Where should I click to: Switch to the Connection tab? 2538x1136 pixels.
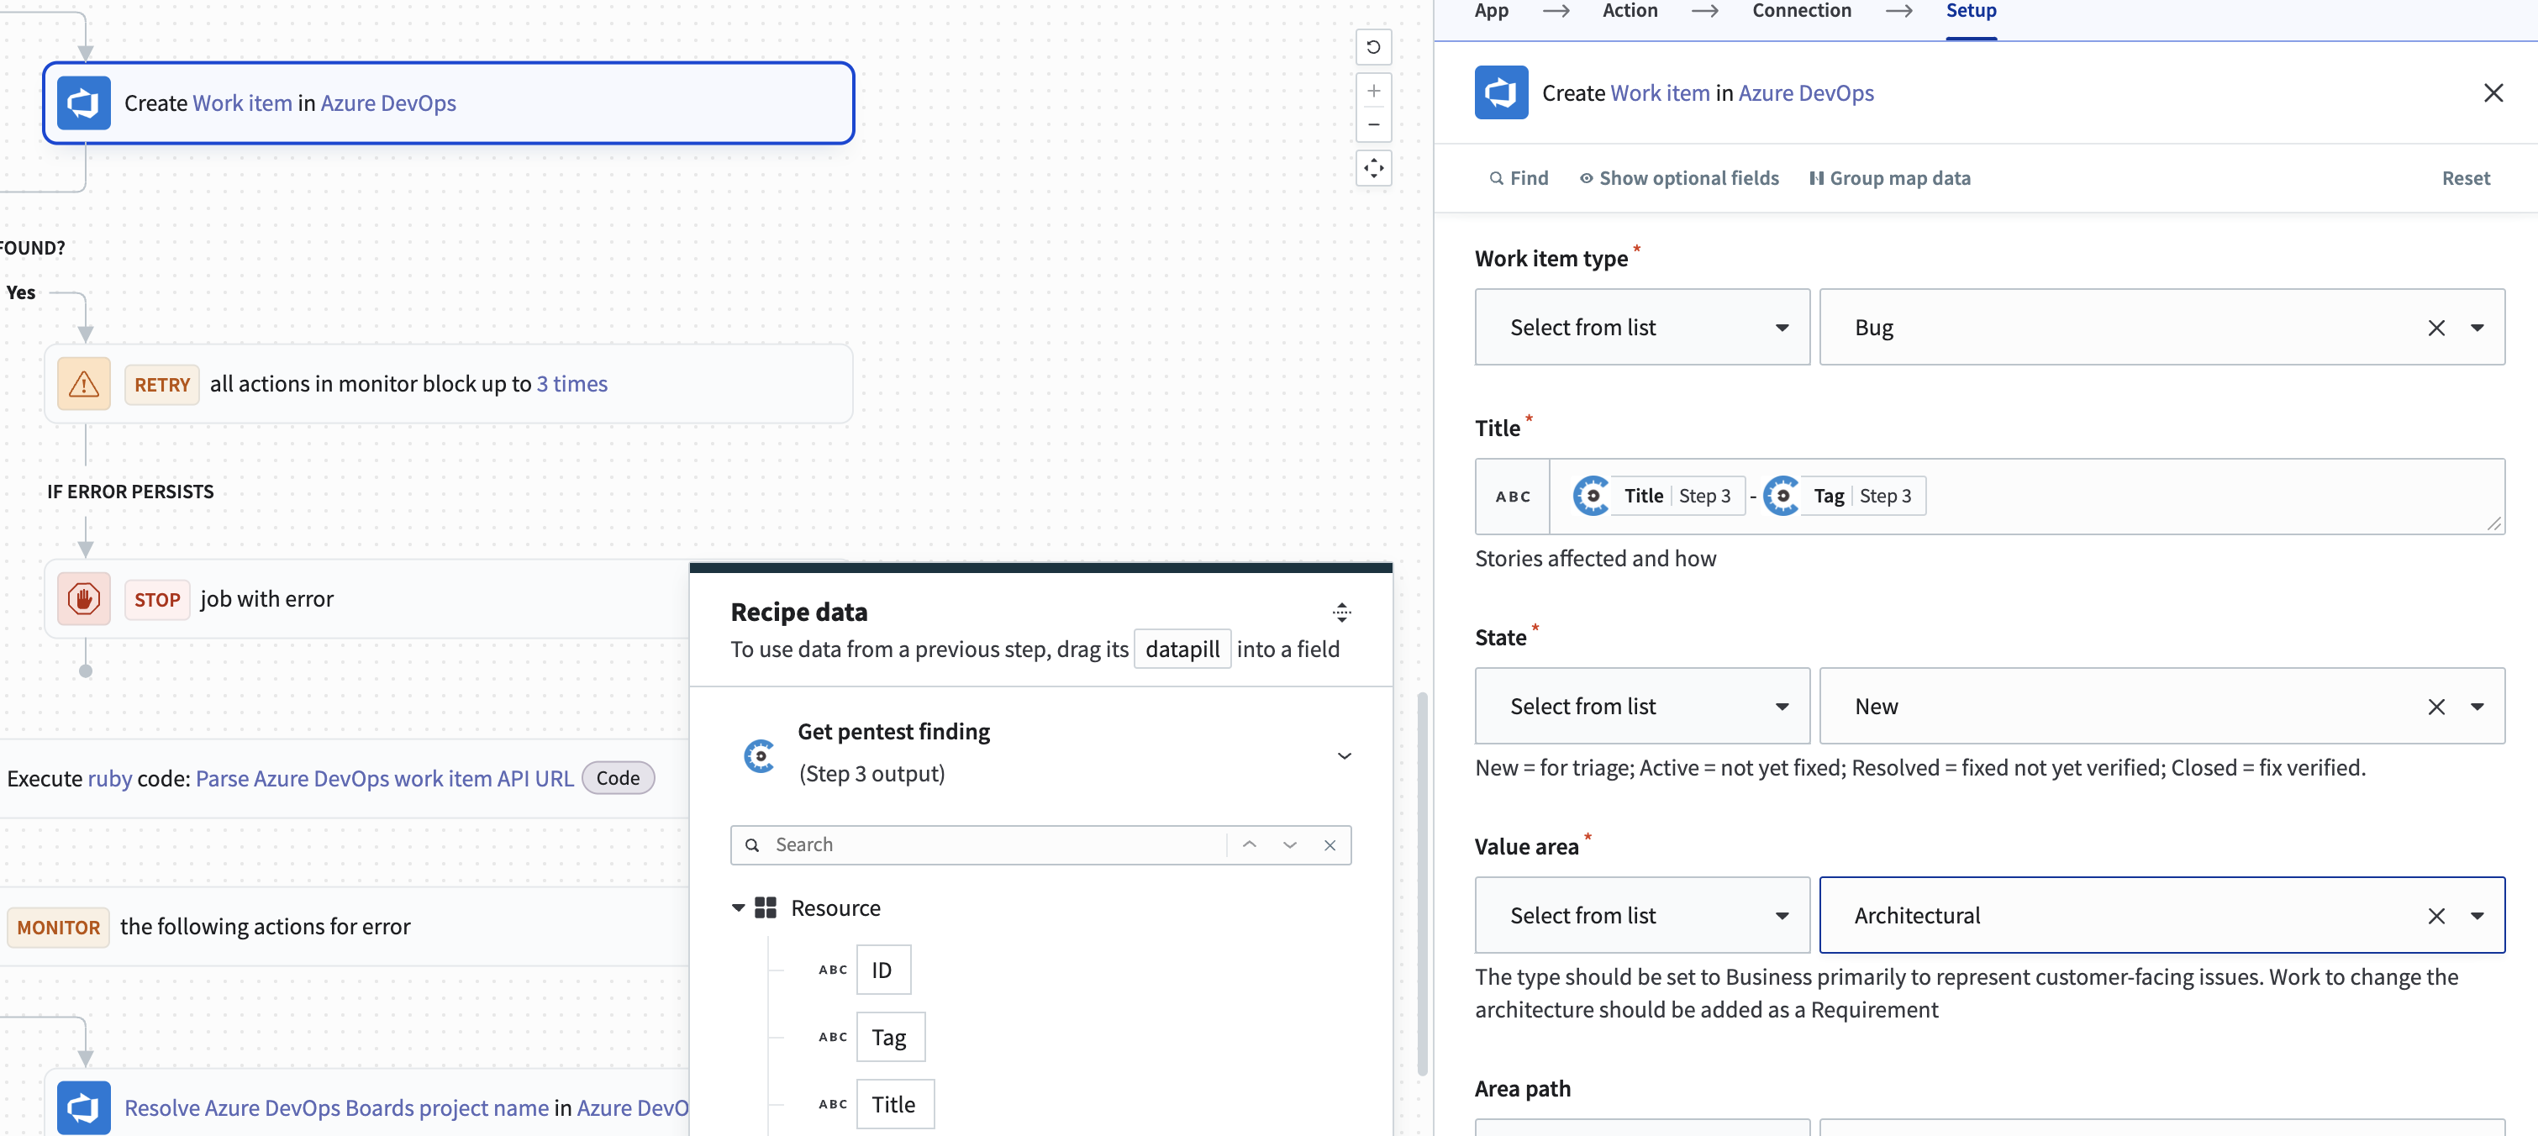1802,11
